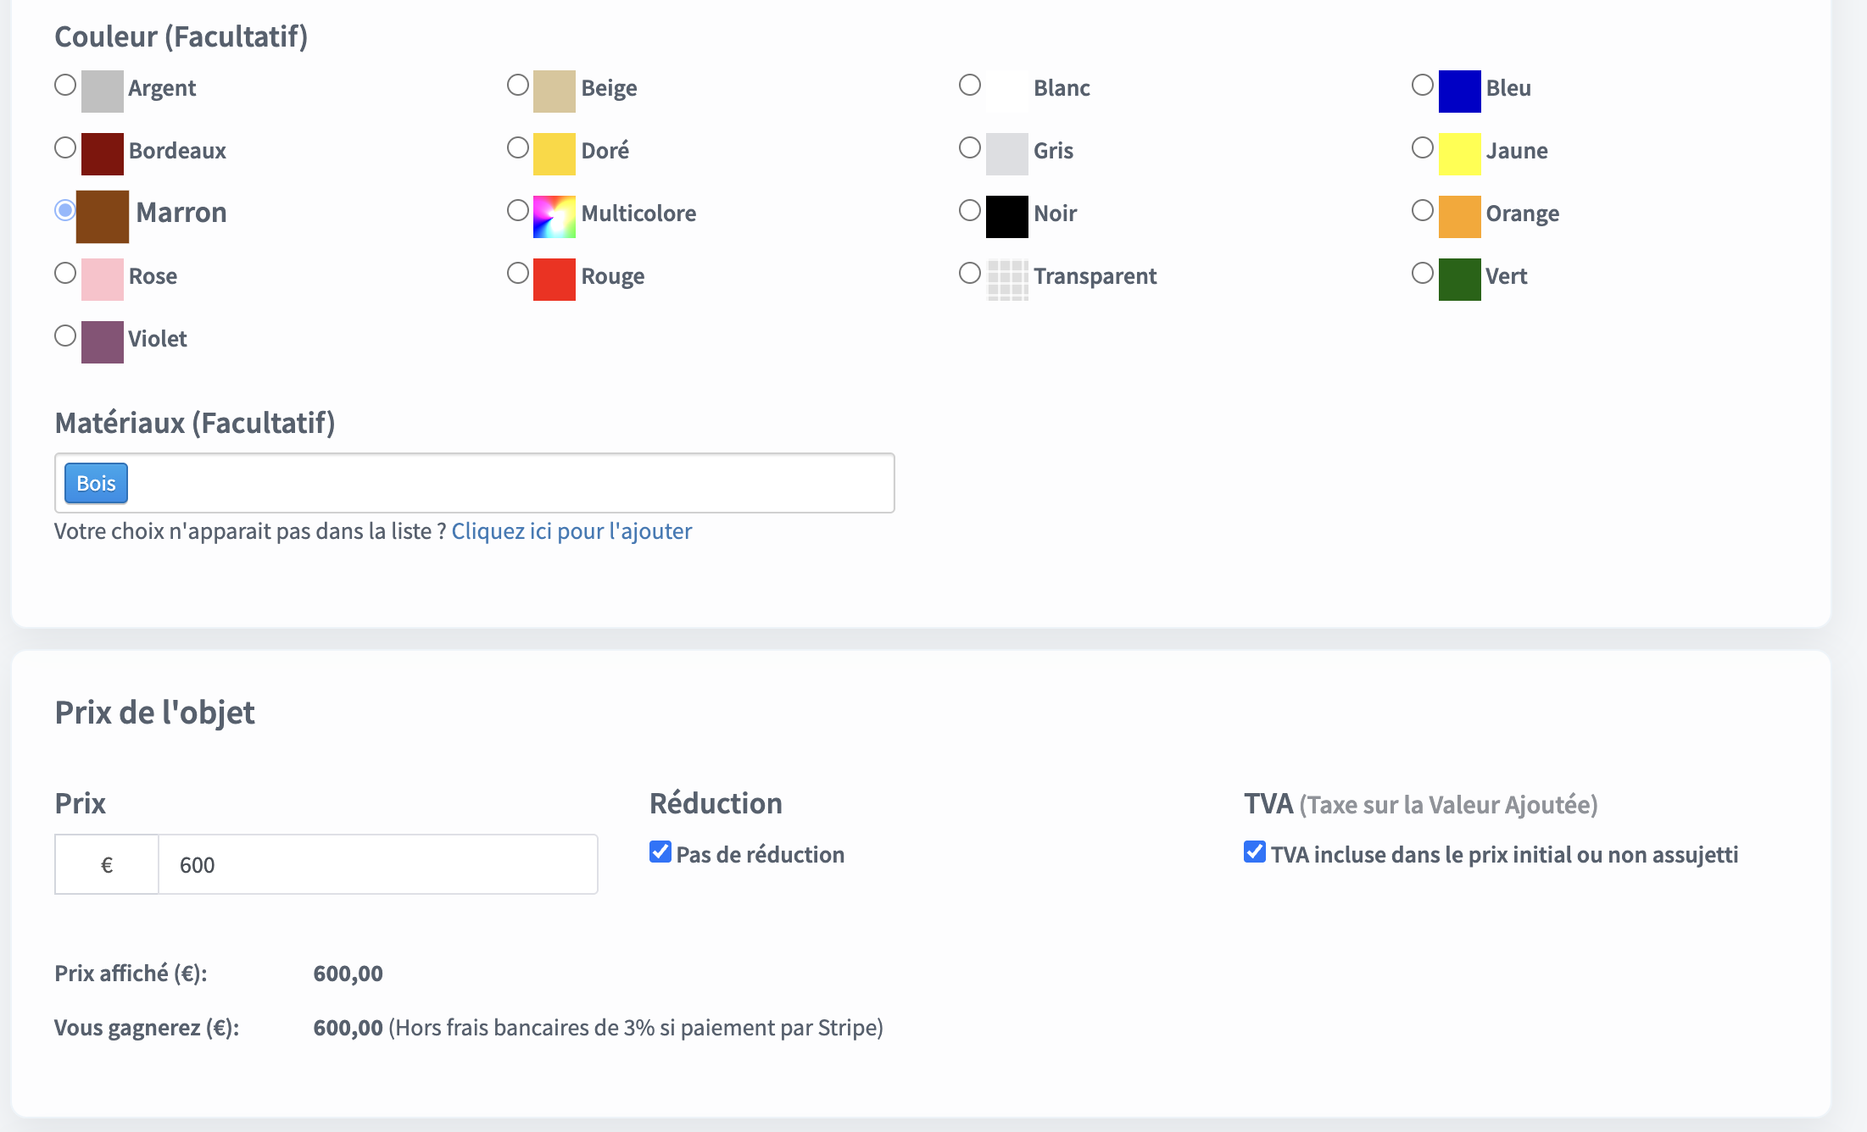
Task: Select the Noir radio button
Action: (969, 211)
